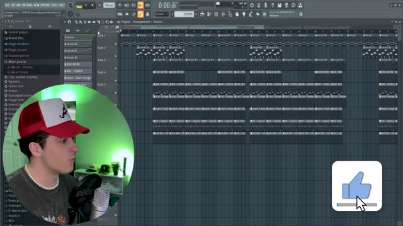Click the microphone audio recording icon
Image resolution: width=403 pixels, height=226 pixels.
(266, 5)
